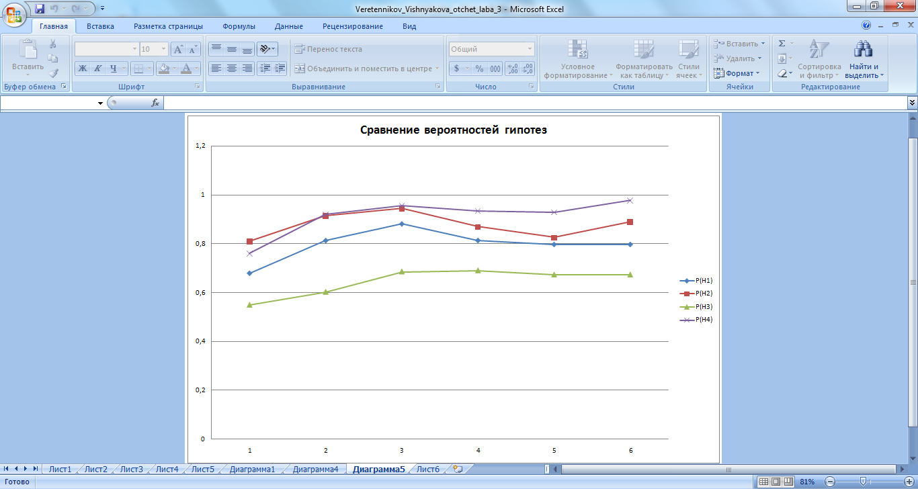Screen dimensions: 918x489
Task: Zoom slider handle in status bar
Action: 862,482
